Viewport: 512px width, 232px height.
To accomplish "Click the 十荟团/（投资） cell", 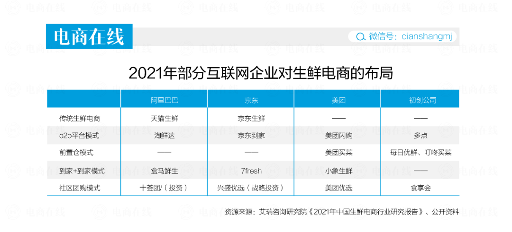I will coord(164,188).
